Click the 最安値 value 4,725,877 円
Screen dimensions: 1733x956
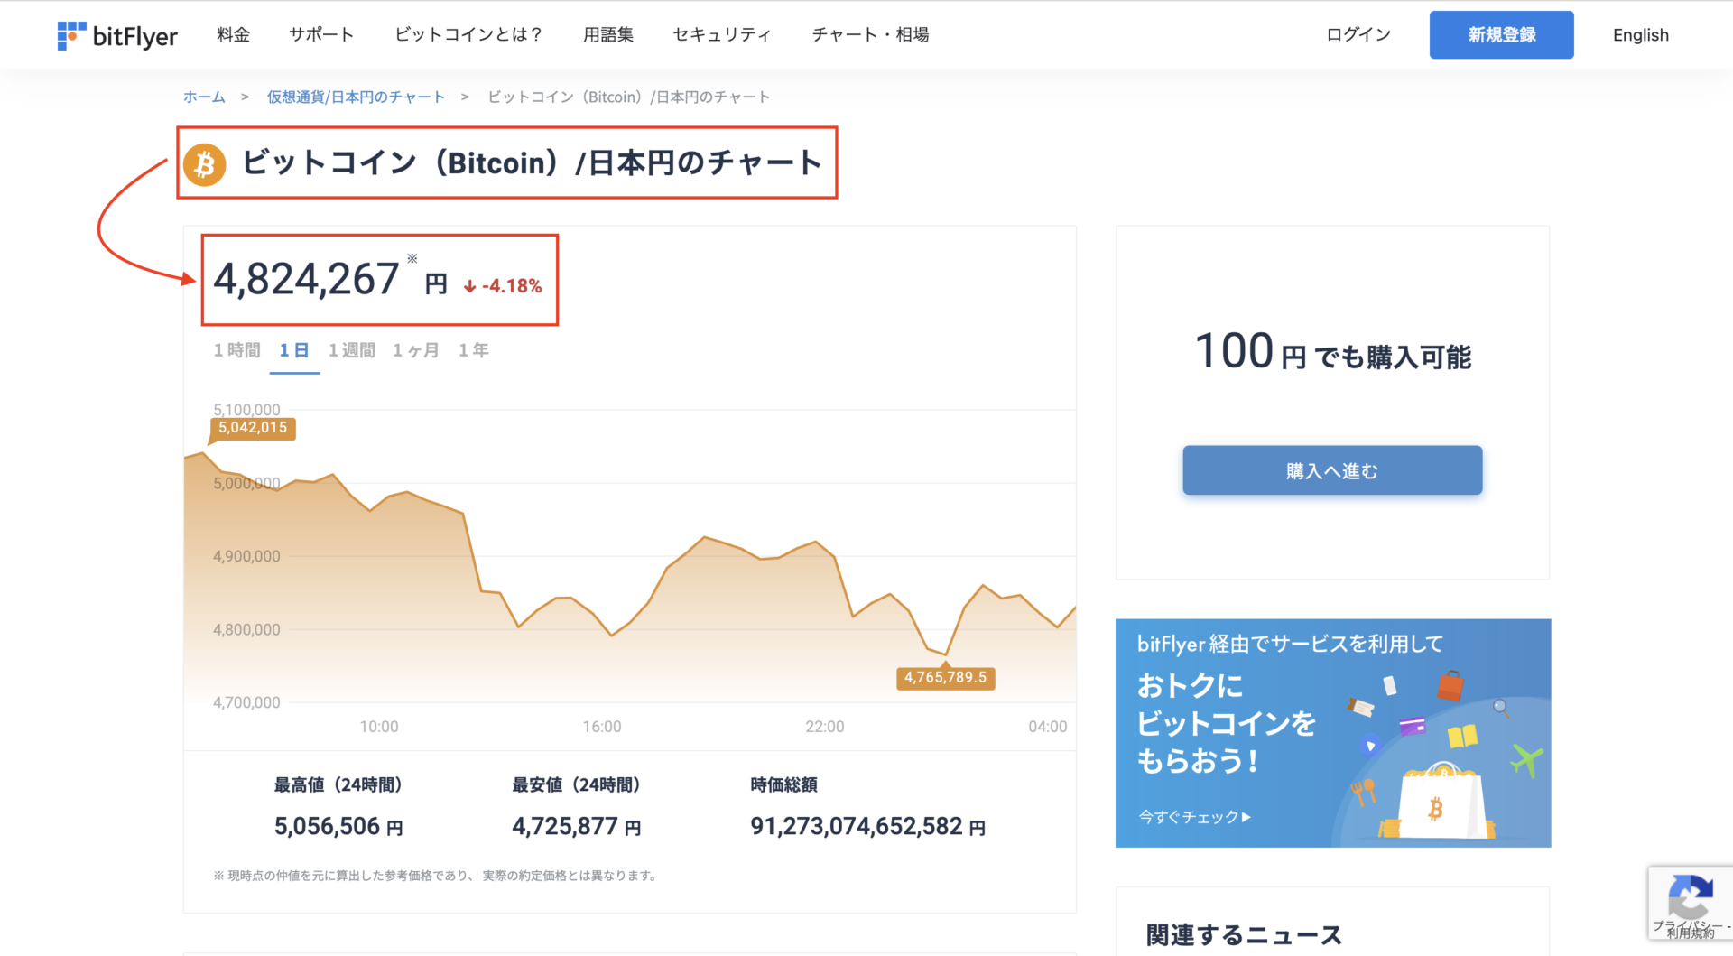[577, 827]
